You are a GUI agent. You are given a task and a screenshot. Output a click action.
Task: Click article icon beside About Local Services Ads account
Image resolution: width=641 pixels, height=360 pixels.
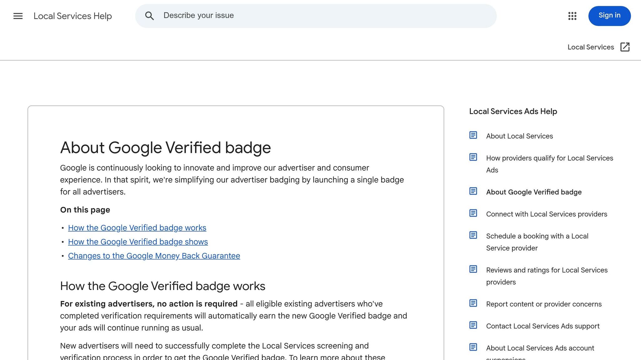tap(473, 347)
